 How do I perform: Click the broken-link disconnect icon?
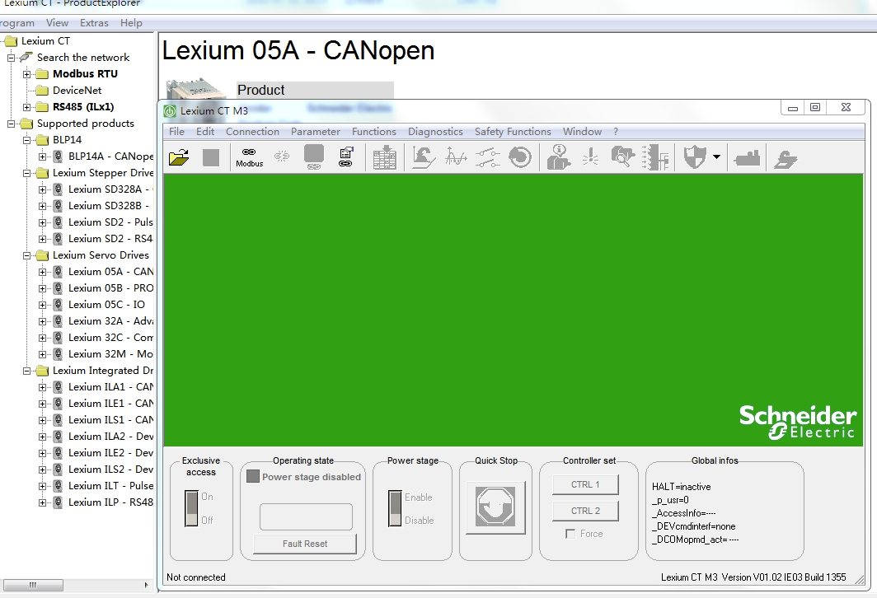click(x=281, y=157)
